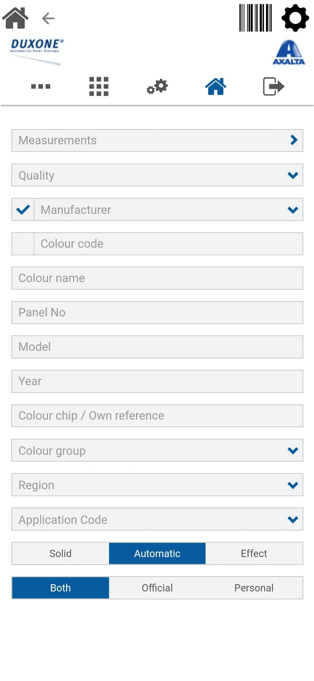Image resolution: width=314 pixels, height=681 pixels.
Task: Tick the empty Colour code checkbox
Action: tap(23, 244)
